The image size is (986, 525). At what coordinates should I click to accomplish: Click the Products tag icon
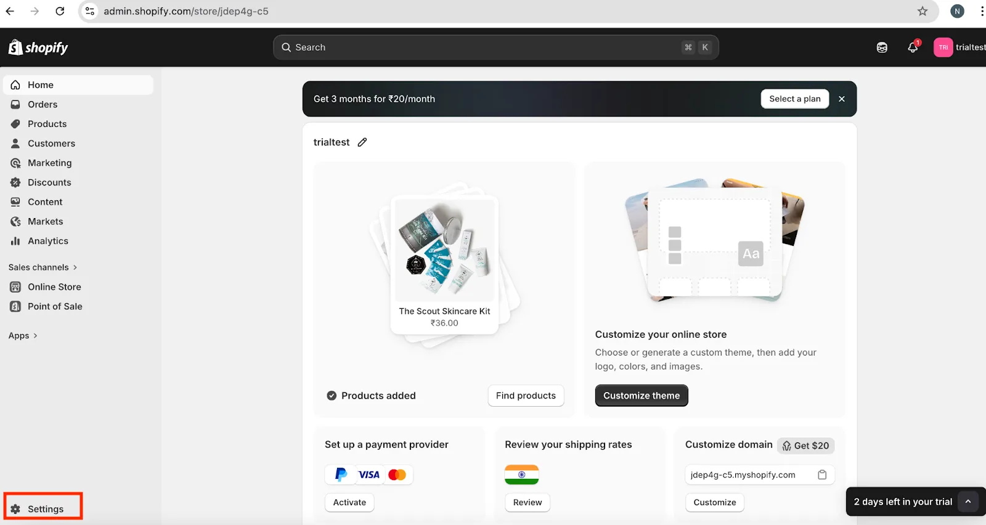click(15, 124)
